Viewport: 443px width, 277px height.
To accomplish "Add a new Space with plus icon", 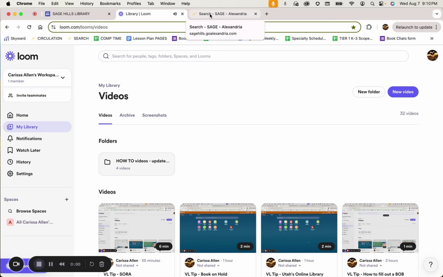I will click(x=67, y=199).
